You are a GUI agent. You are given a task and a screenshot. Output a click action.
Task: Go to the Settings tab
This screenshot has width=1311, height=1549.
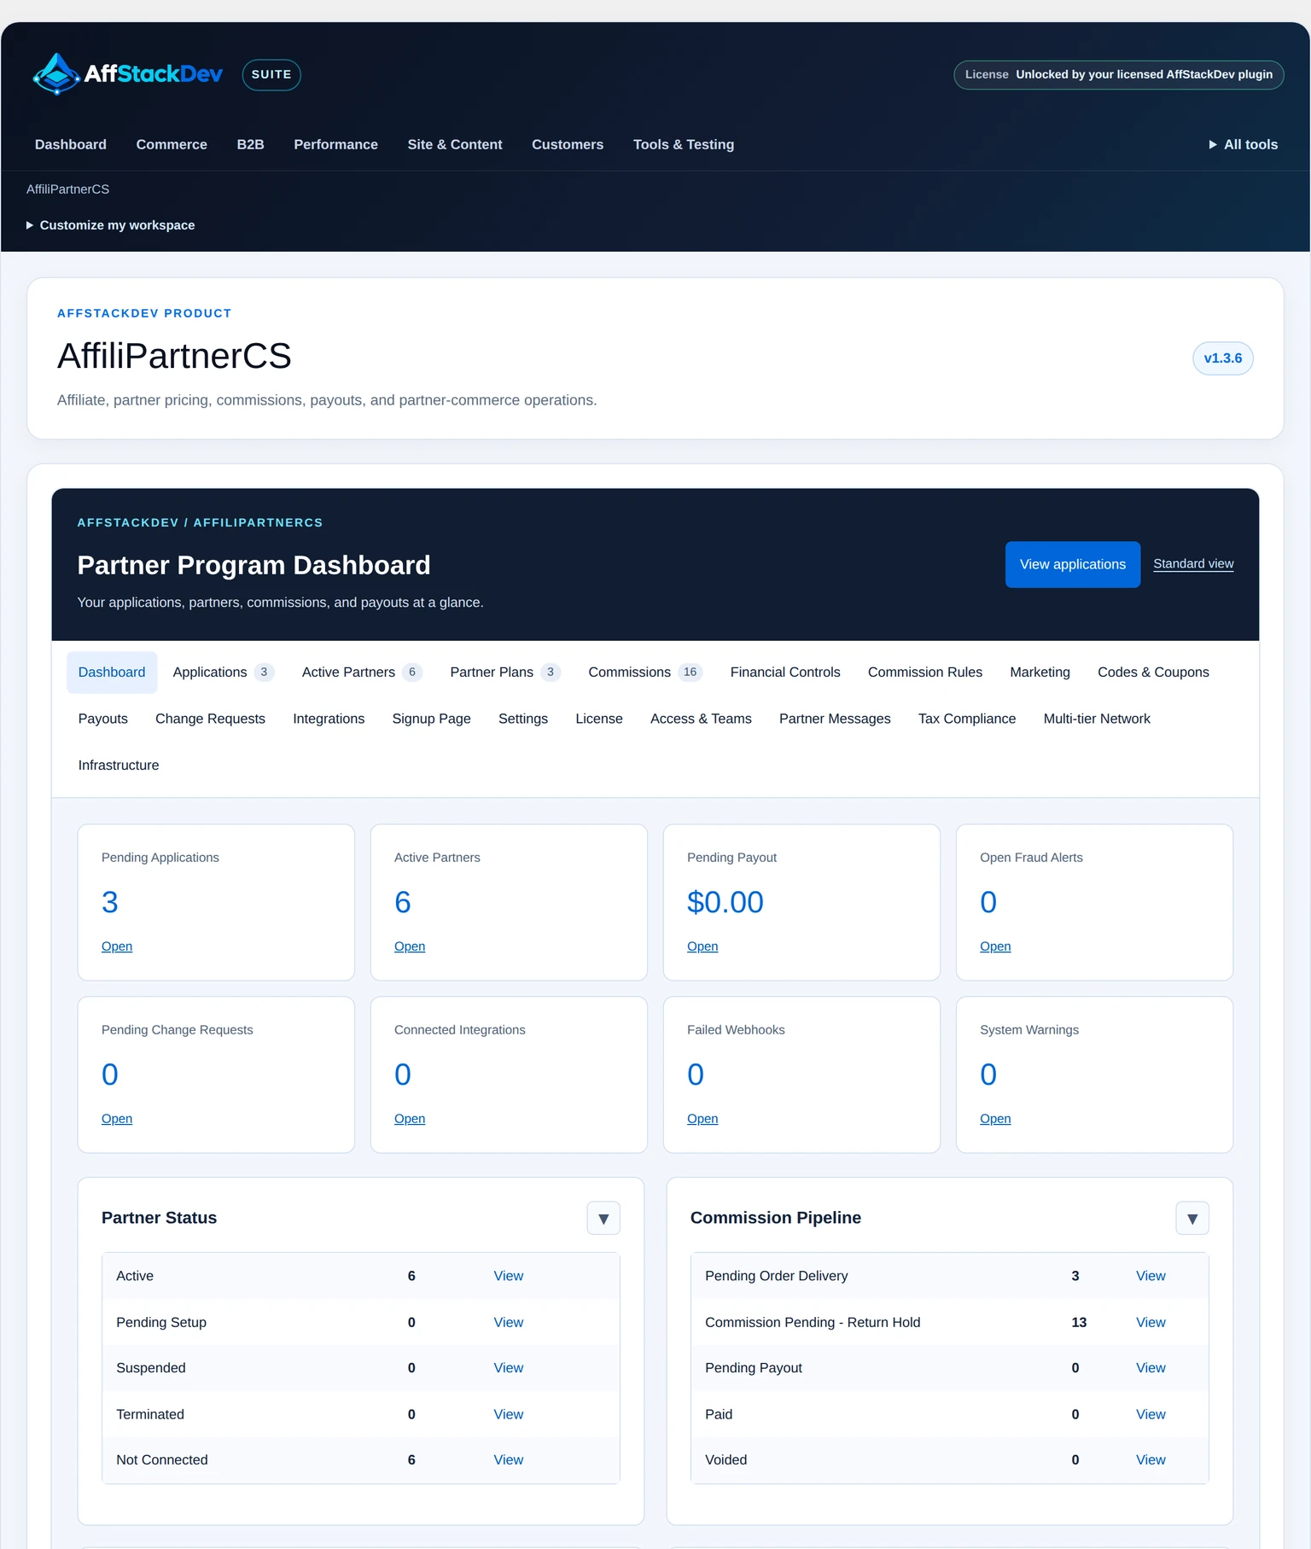[x=523, y=719]
